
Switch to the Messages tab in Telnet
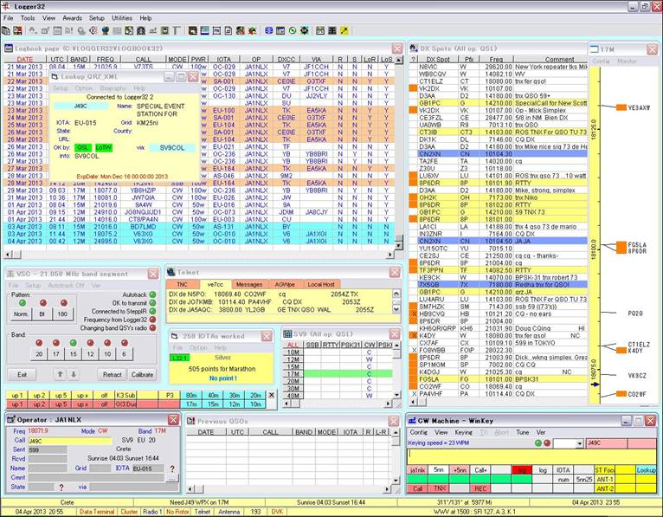(x=249, y=284)
